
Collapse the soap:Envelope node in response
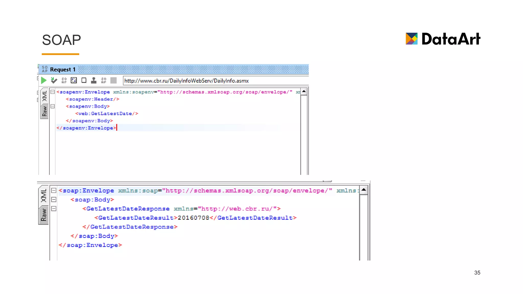click(54, 190)
